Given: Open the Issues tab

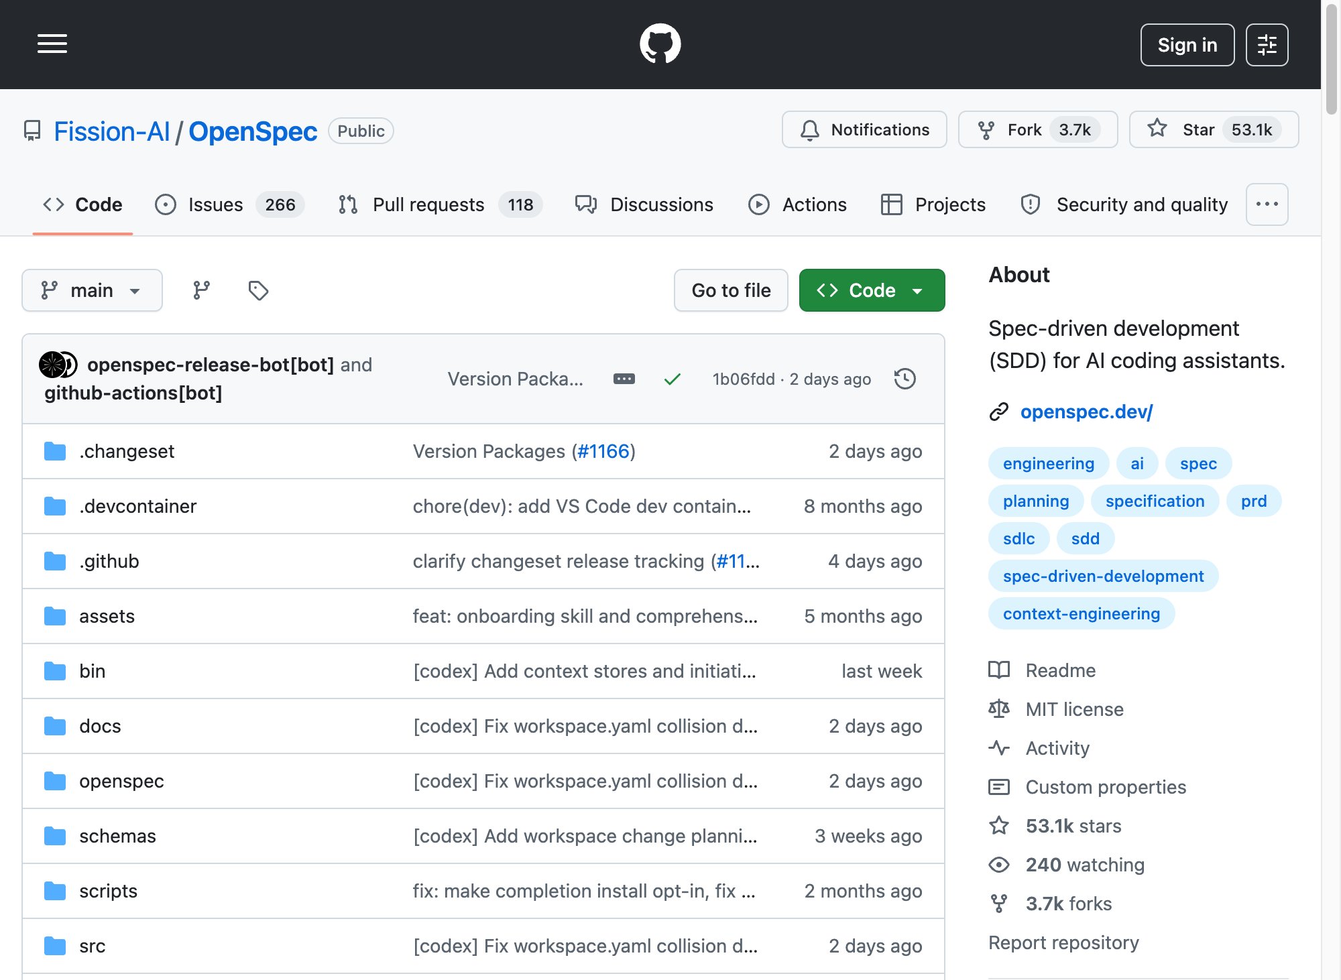Looking at the screenshot, I should click(229, 204).
